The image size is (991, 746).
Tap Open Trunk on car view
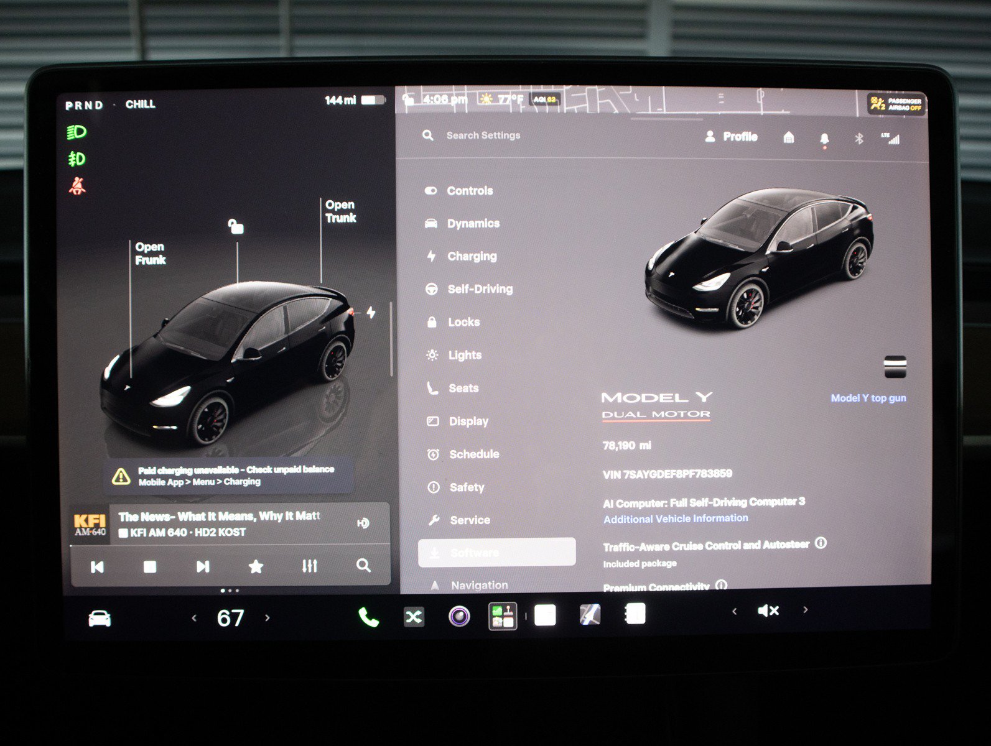click(x=340, y=211)
